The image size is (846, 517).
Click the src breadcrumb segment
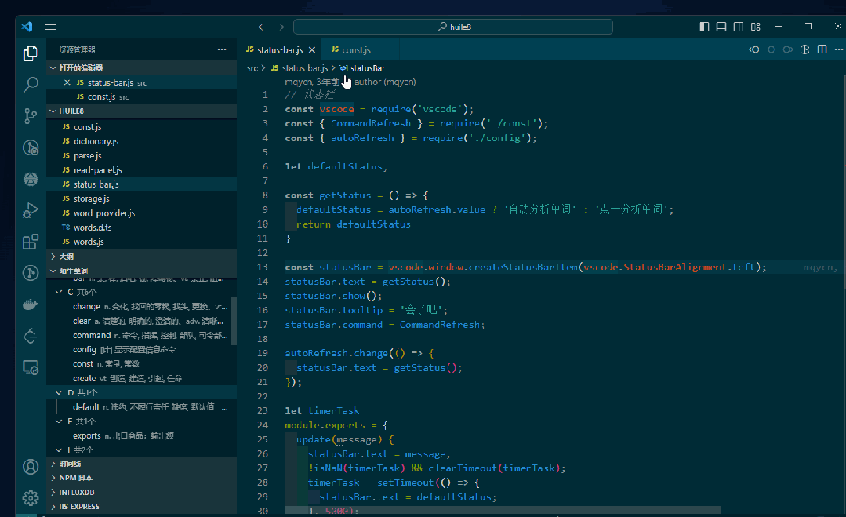(252, 68)
